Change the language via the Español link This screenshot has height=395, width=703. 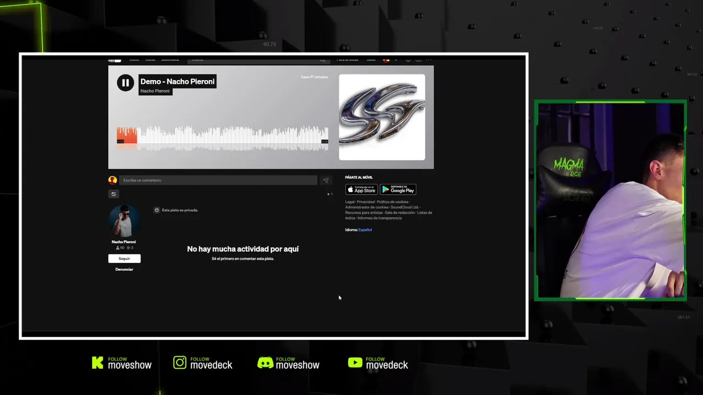point(365,230)
